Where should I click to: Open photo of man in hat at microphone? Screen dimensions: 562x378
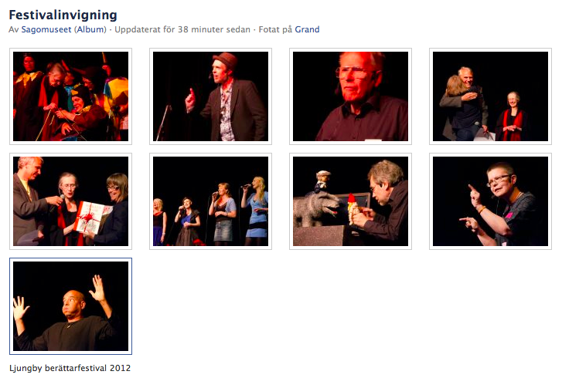pyautogui.click(x=210, y=96)
